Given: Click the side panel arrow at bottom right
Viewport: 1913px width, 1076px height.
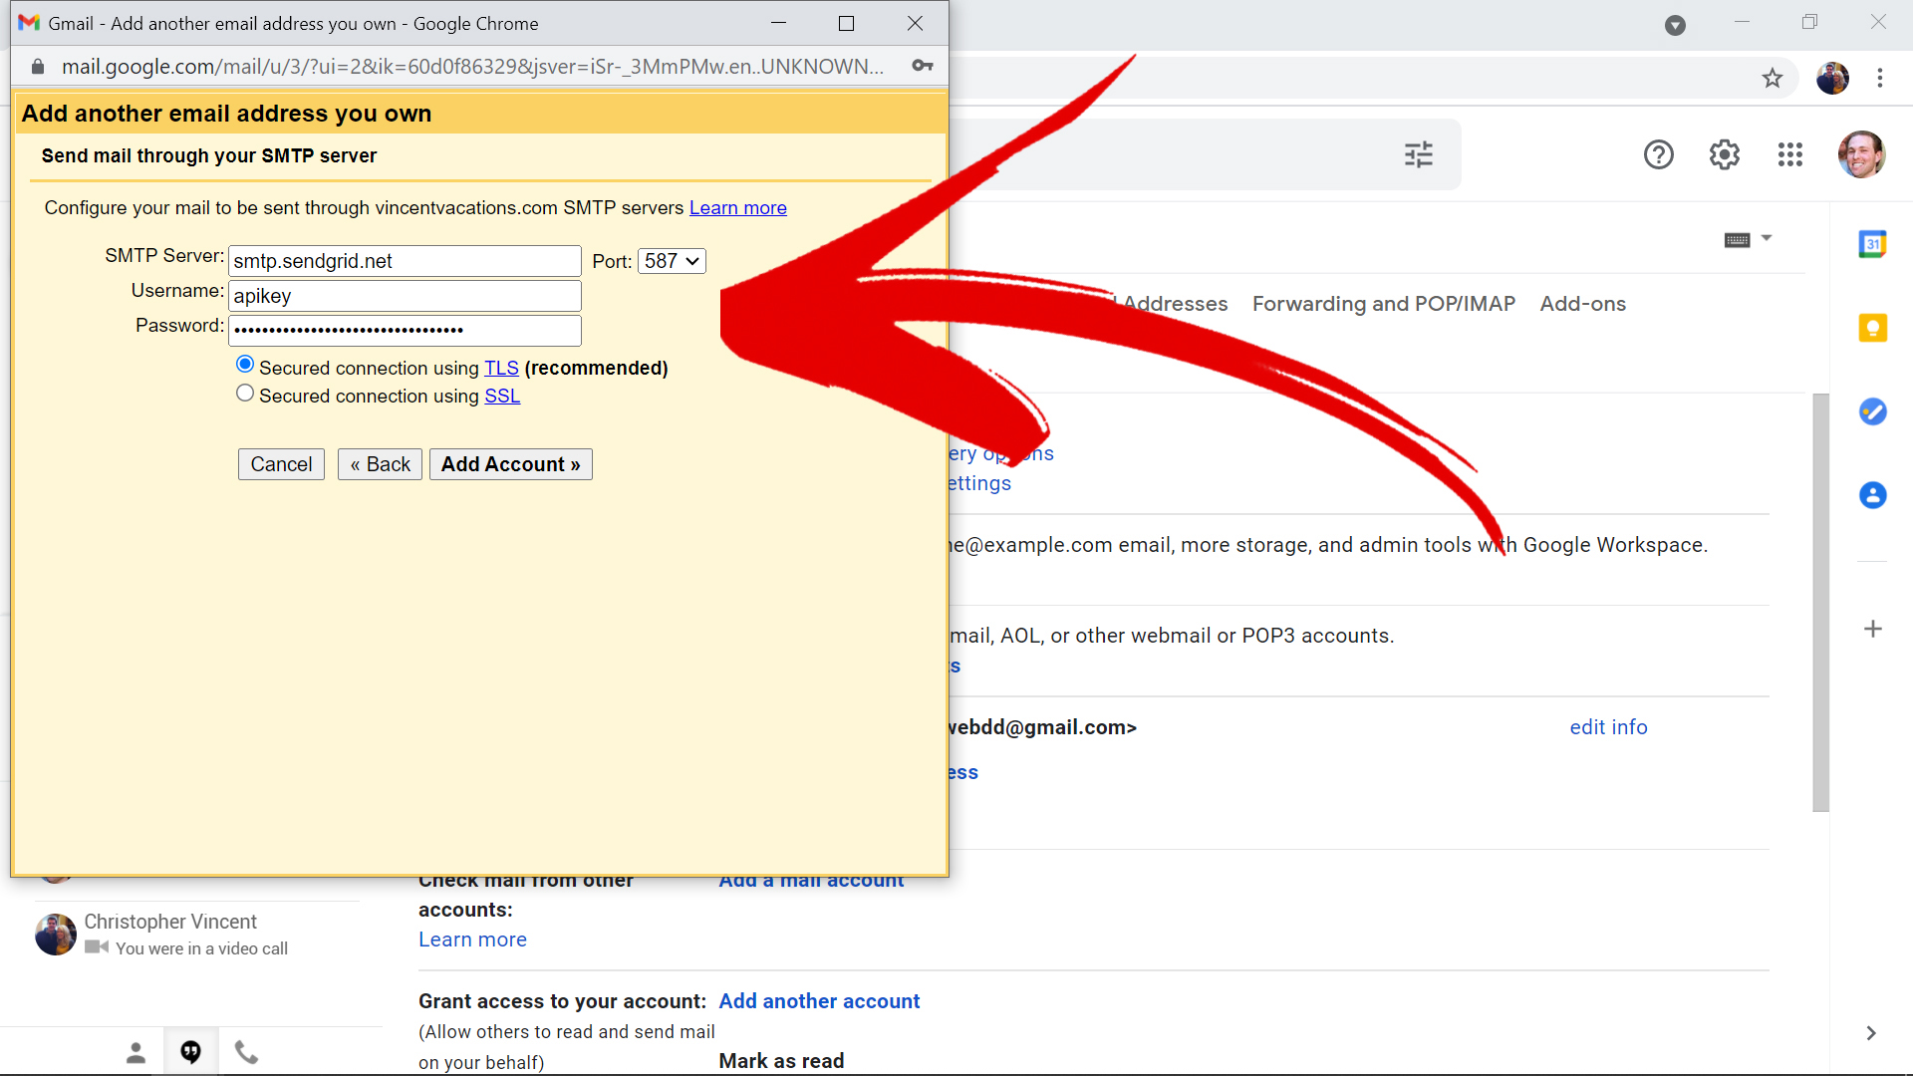Looking at the screenshot, I should click(x=1871, y=1033).
